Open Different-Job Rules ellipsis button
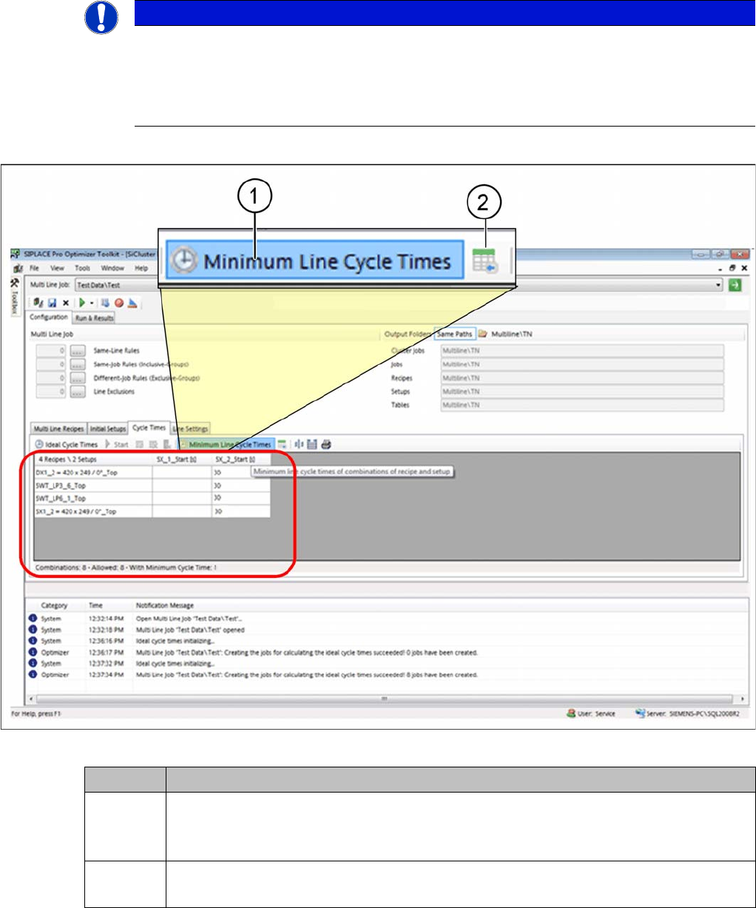Viewport: 756px width, 908px height. point(78,378)
